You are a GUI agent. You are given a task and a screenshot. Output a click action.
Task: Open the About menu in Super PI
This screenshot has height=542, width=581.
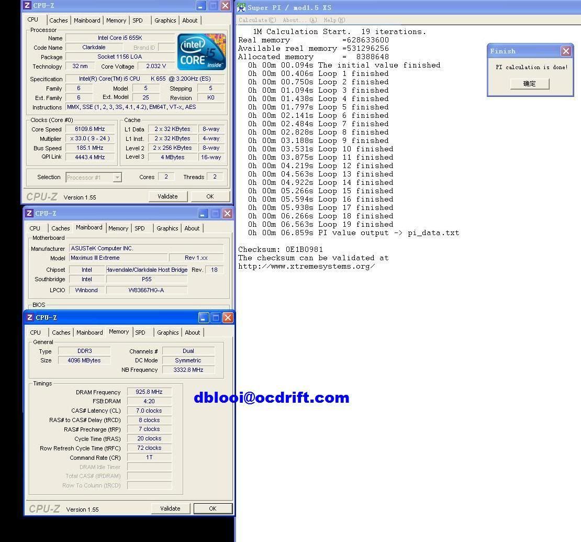[x=299, y=20]
